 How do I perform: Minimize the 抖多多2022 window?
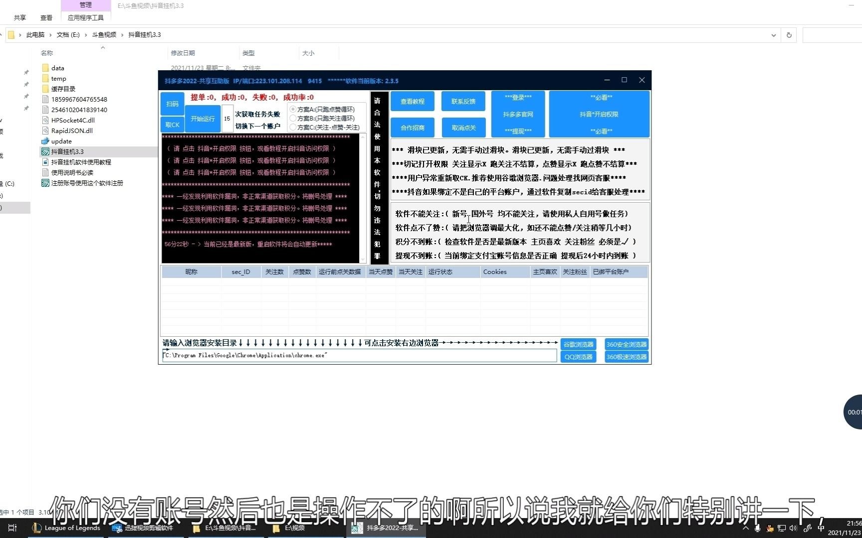point(607,80)
